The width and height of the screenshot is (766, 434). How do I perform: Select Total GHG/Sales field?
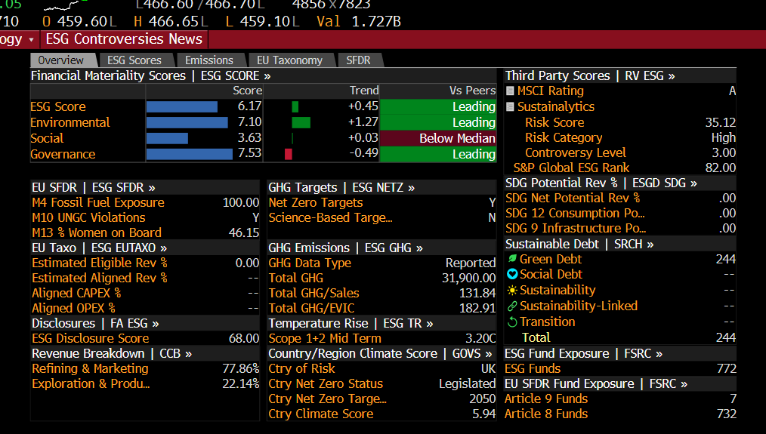(382, 294)
